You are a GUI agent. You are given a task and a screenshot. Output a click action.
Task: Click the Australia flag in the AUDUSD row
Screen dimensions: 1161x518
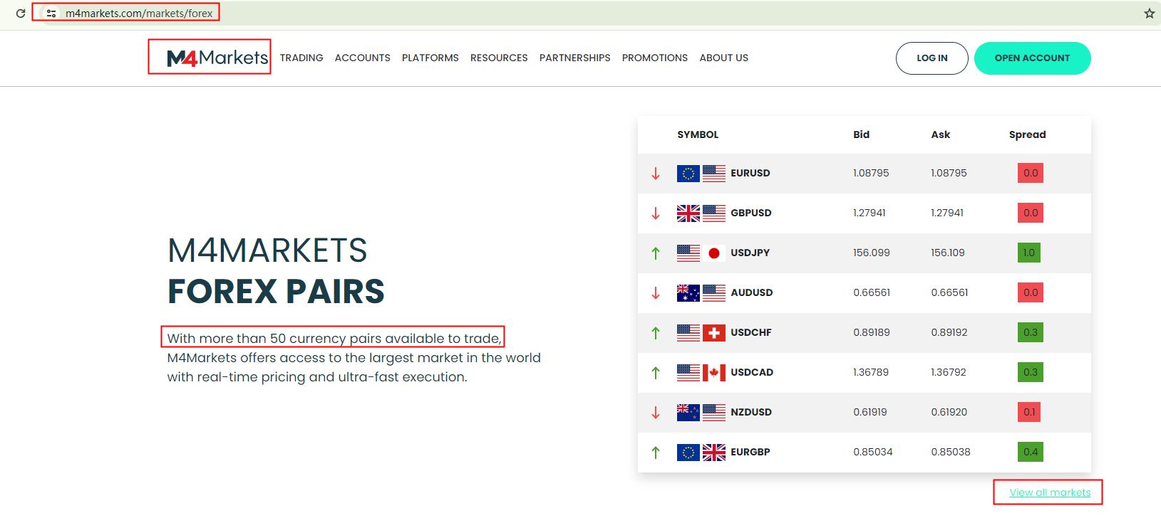[x=688, y=292]
